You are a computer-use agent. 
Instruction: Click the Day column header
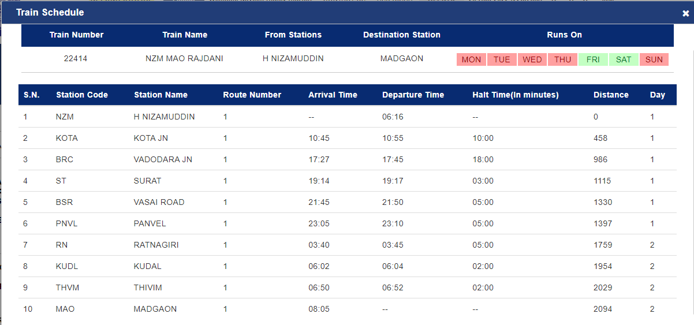coord(658,95)
